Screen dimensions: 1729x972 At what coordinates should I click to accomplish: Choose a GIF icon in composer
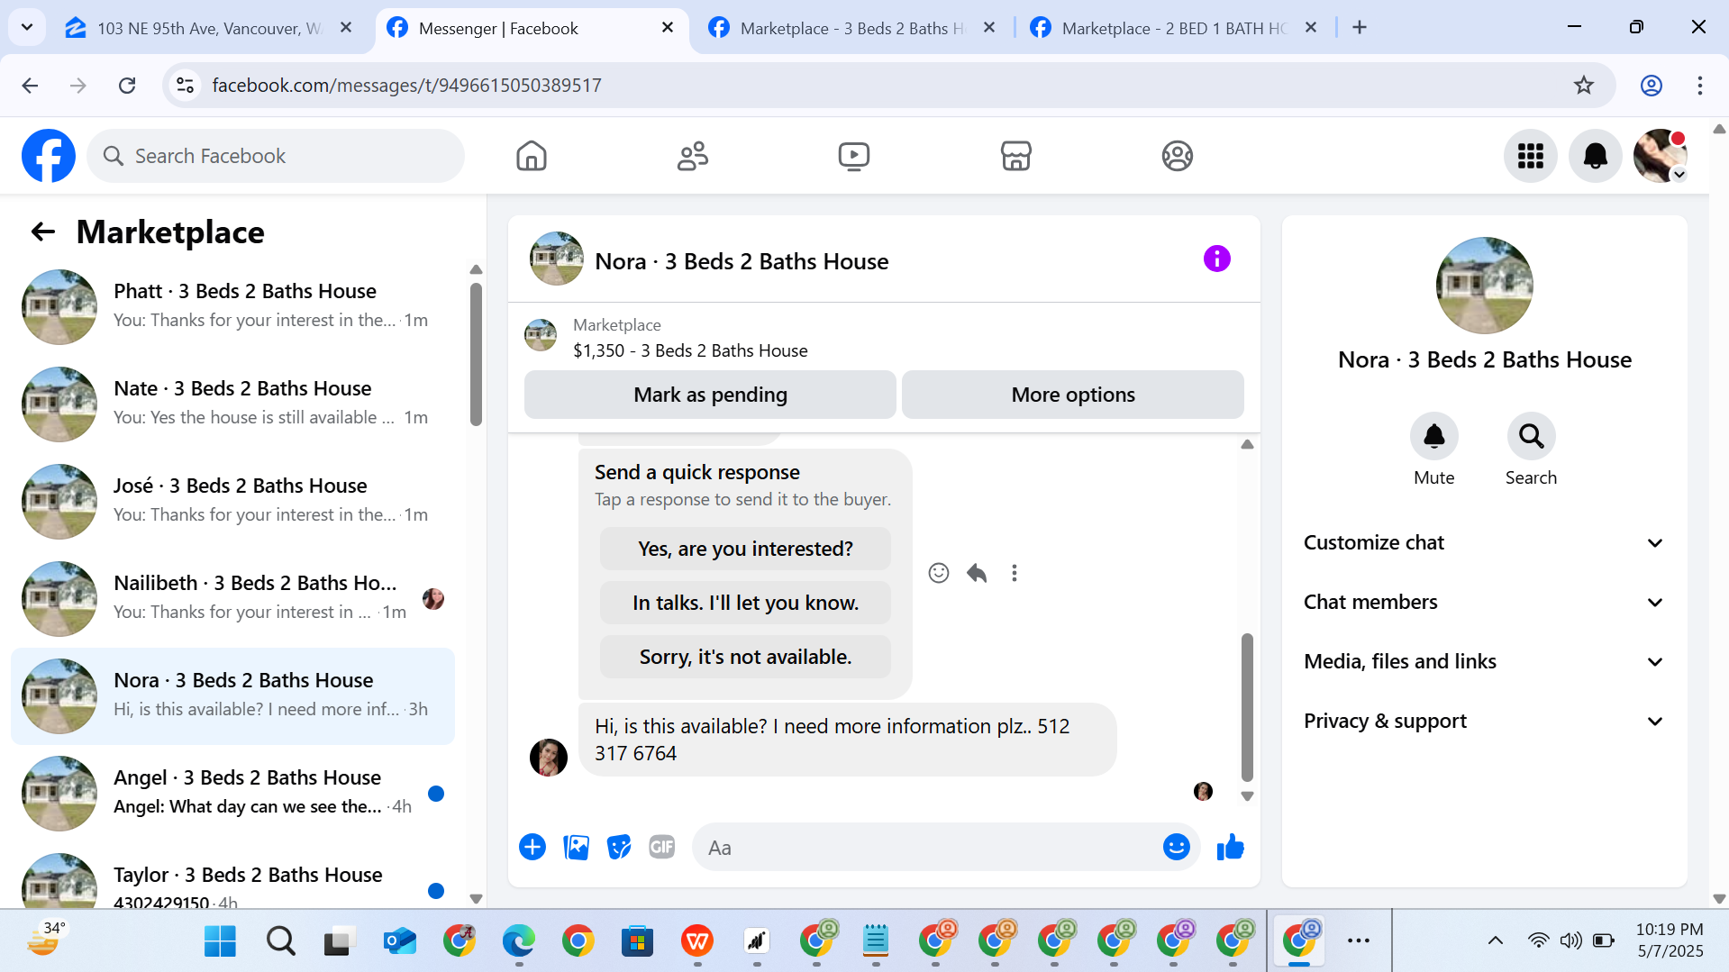tap(662, 847)
